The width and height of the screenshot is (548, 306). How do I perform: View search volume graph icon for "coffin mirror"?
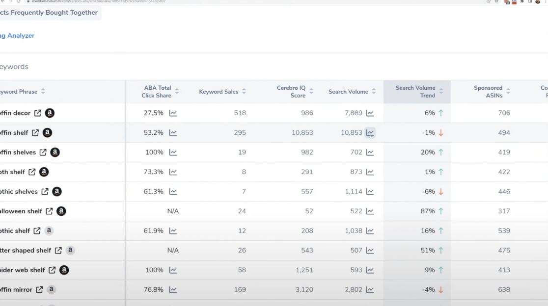[369, 289]
